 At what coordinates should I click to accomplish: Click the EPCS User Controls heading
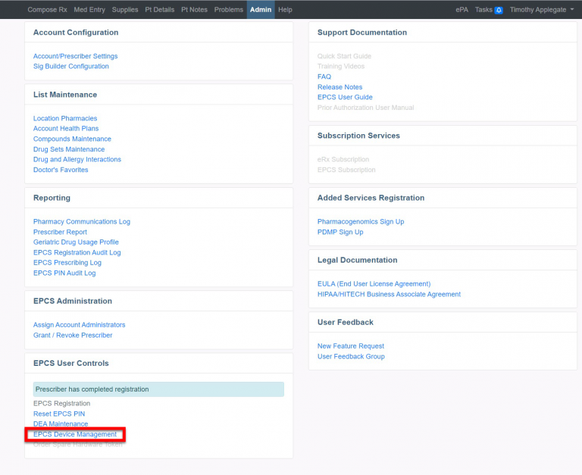[71, 364]
